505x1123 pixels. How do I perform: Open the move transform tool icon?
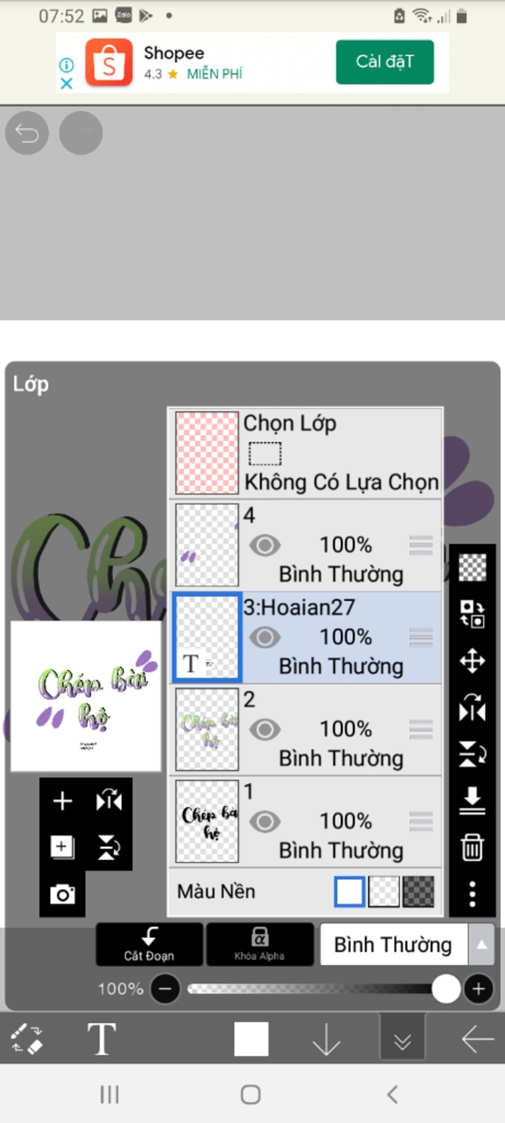472,661
